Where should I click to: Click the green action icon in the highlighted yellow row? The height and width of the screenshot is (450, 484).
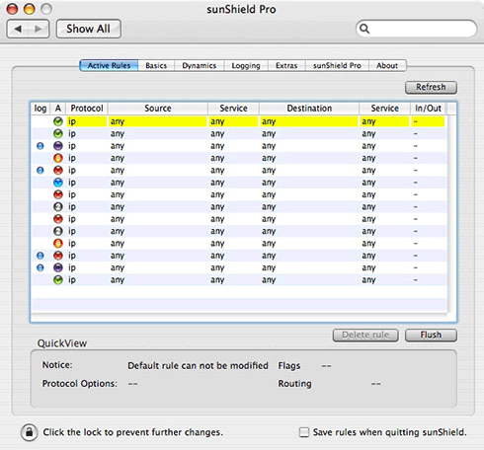58,121
